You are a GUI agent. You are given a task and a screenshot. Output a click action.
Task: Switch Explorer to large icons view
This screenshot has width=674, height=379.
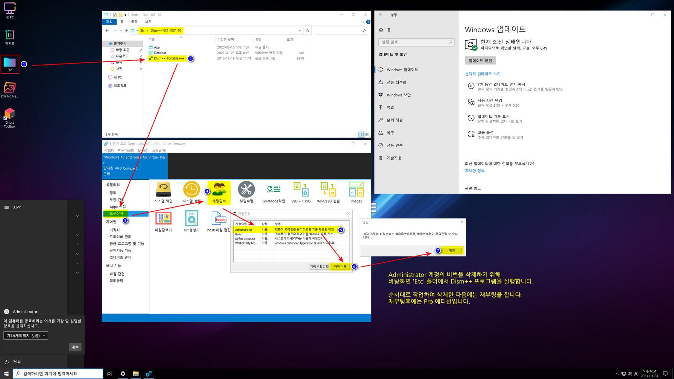pyautogui.click(x=367, y=135)
